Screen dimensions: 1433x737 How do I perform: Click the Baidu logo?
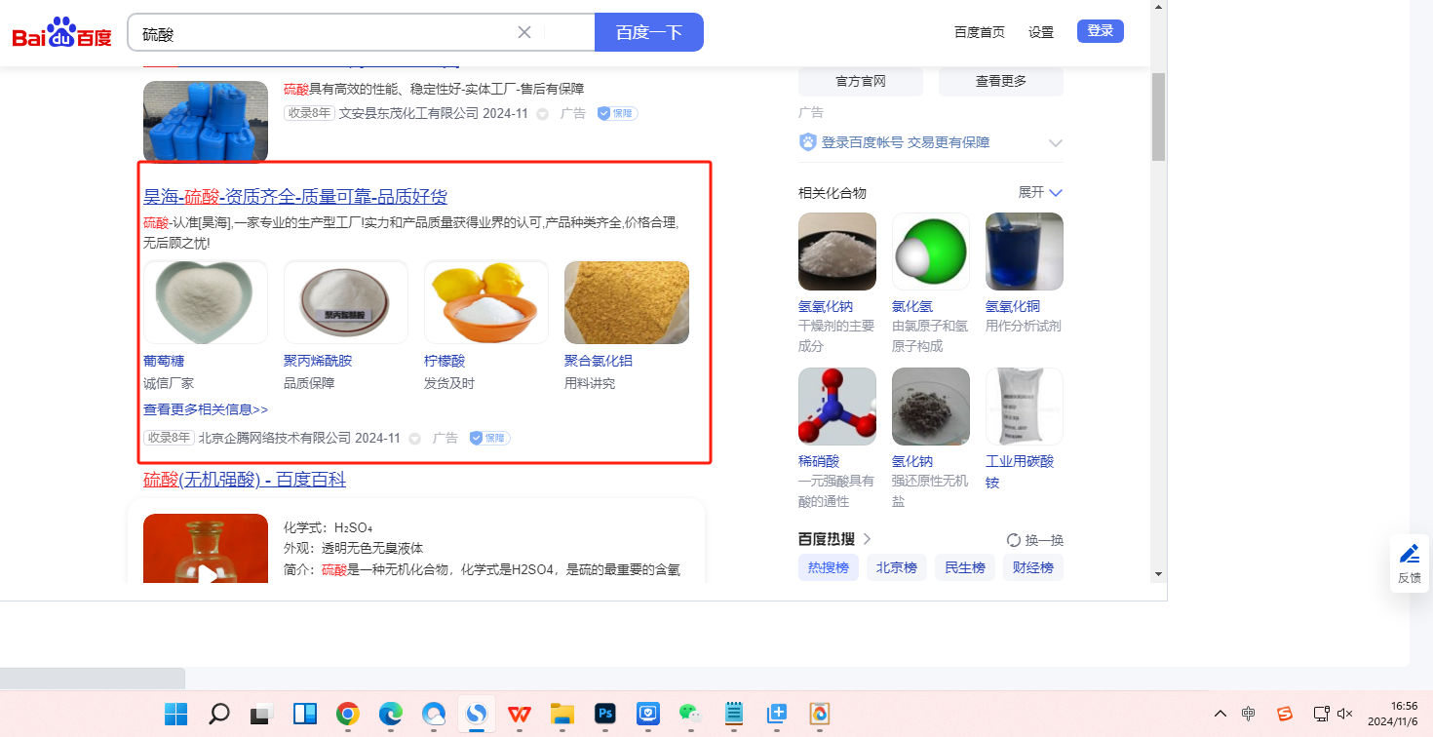click(62, 33)
